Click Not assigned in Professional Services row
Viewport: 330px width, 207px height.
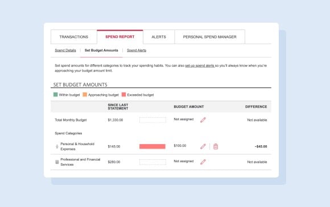(184, 161)
